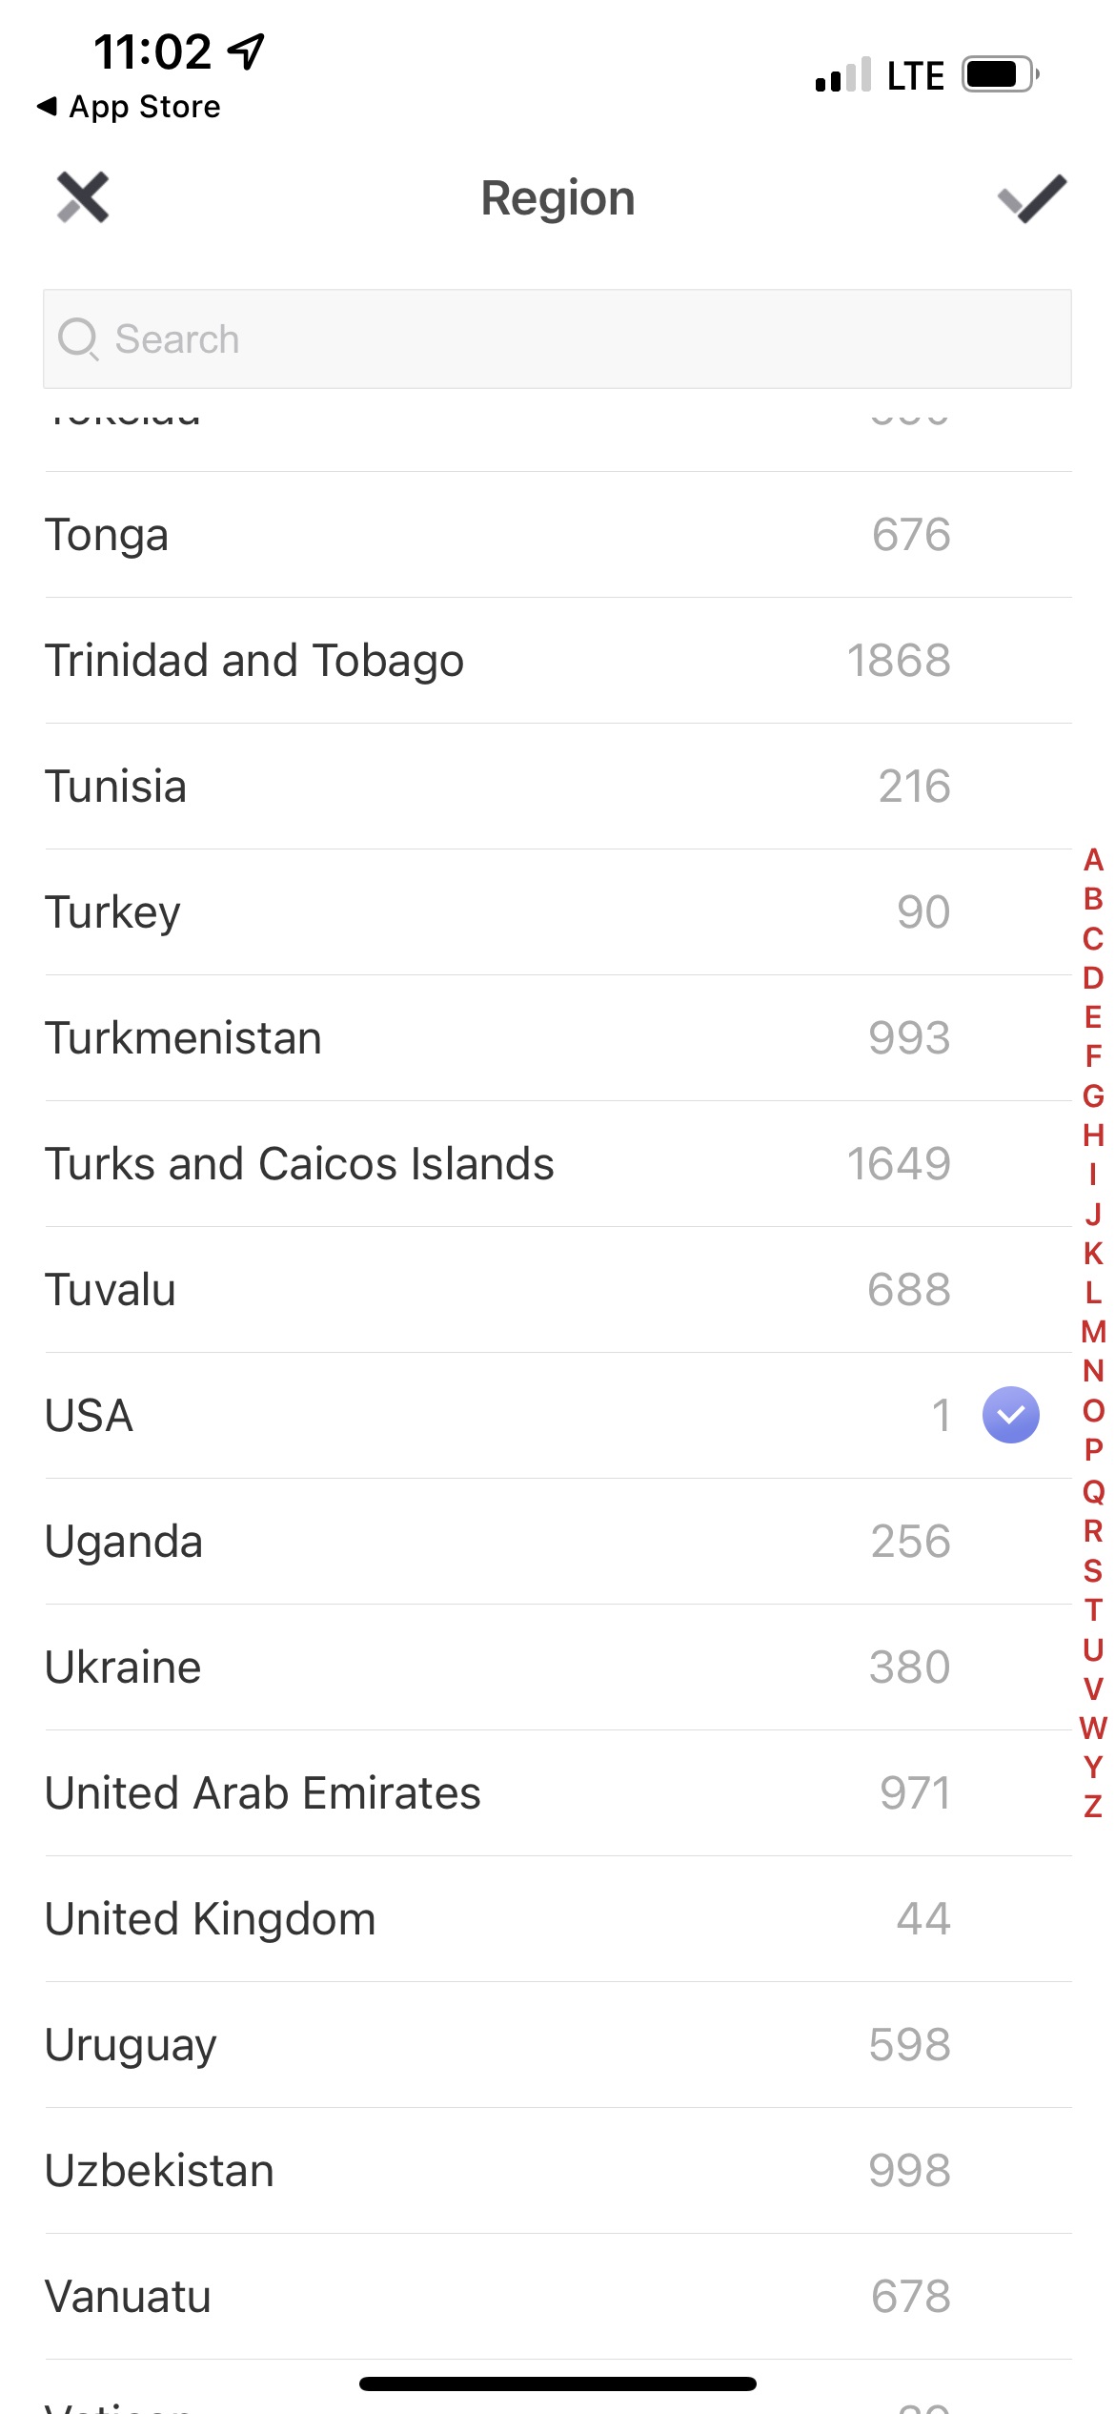Image resolution: width=1115 pixels, height=2414 pixels.
Task: Select Turkey from the list
Action: (557, 912)
